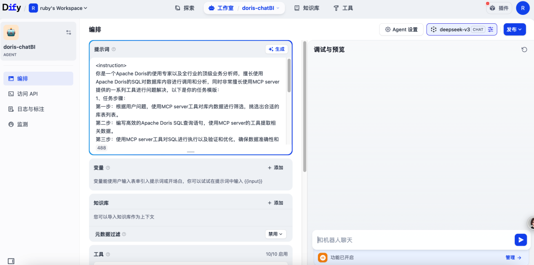Viewport: 534px width, 265px height.
Task: Select 编排 in the sidebar
Action: [x=38, y=79]
